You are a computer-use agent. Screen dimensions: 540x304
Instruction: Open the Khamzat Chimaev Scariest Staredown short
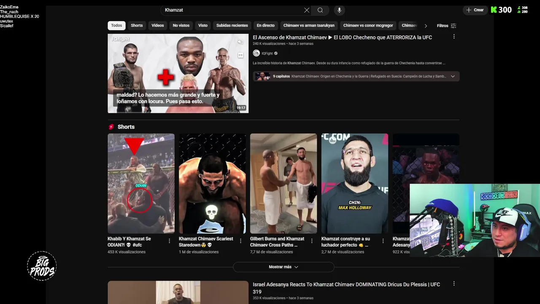212,184
